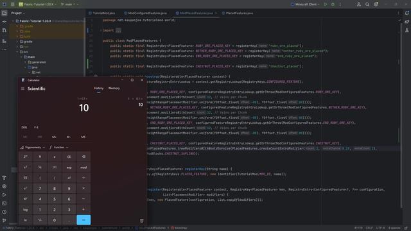Clear Calculator history with trash icon
Image resolution: width=411 pixels, height=231 pixels.
pyautogui.click(x=141, y=221)
